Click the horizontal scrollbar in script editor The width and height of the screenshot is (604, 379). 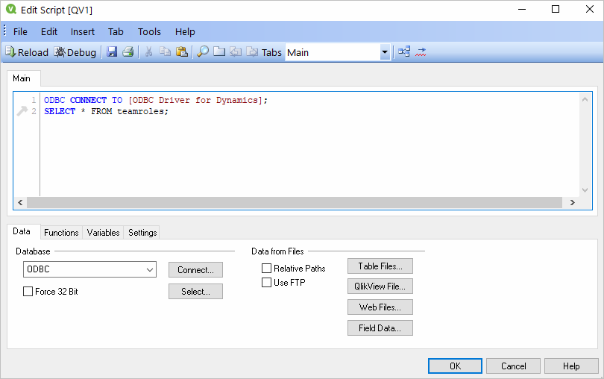click(x=295, y=203)
